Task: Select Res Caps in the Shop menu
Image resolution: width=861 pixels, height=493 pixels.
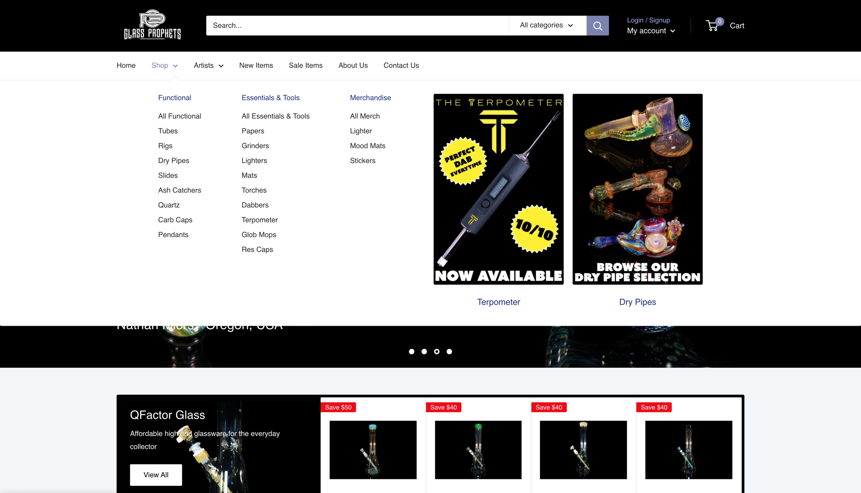Action: pos(257,250)
